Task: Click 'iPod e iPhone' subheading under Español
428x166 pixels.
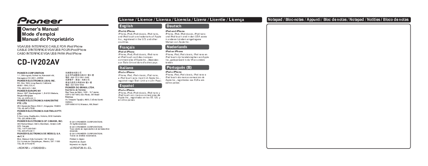Action: tap(126, 90)
